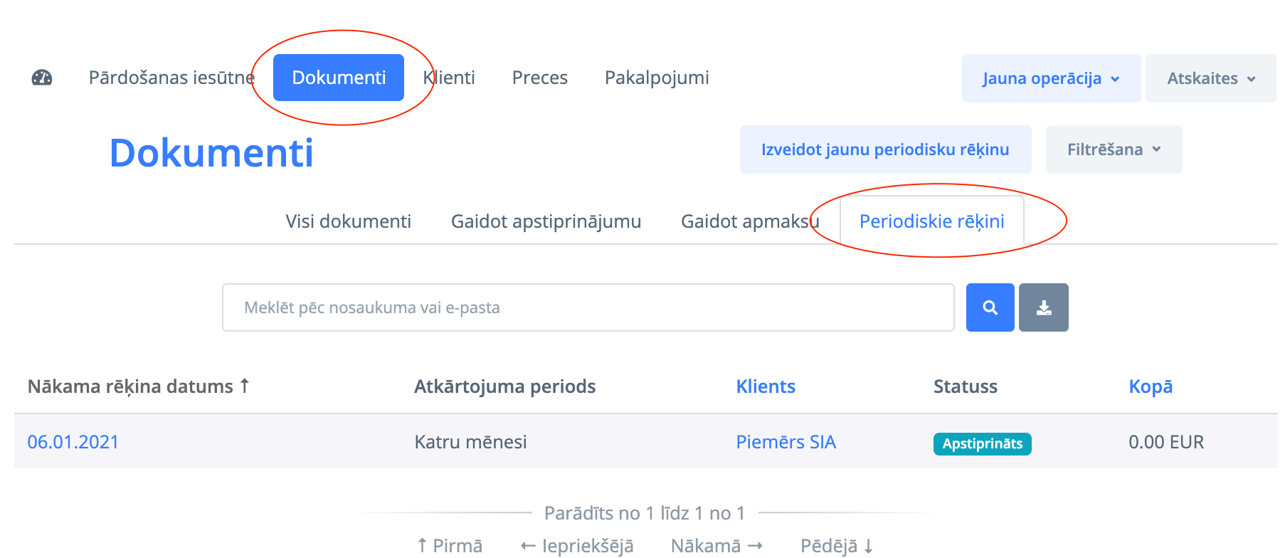
Task: Sort table by Kopā column header
Action: pos(1150,386)
